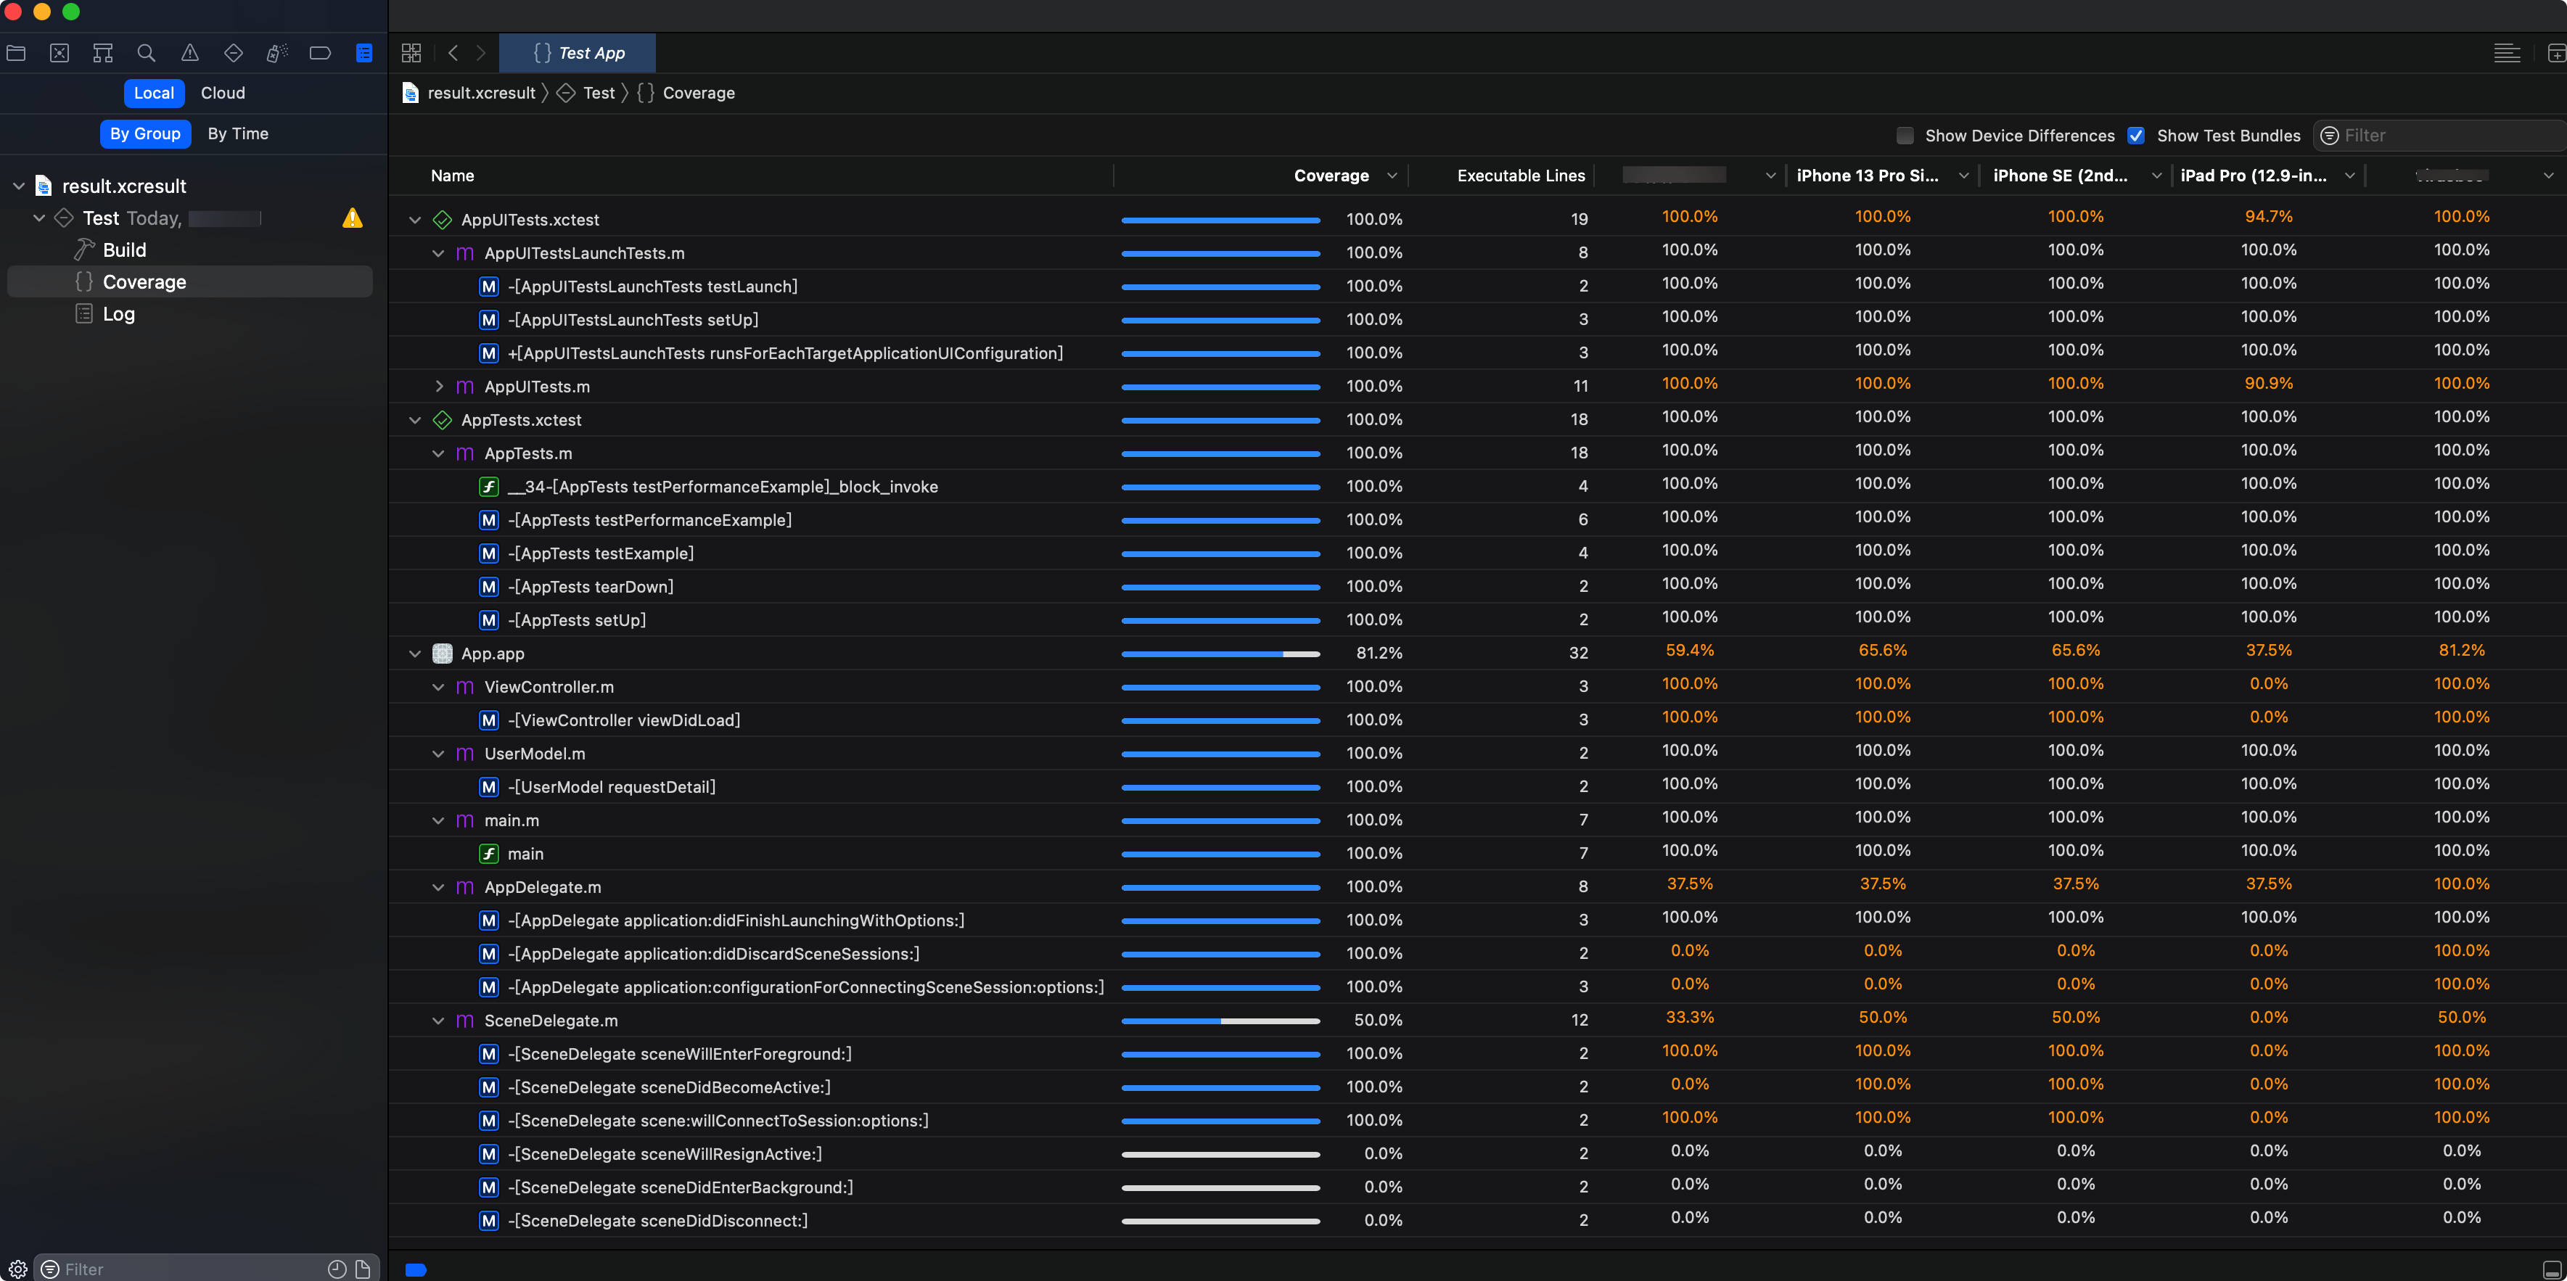Select the -[AppTests testExample] row

click(x=1476, y=554)
